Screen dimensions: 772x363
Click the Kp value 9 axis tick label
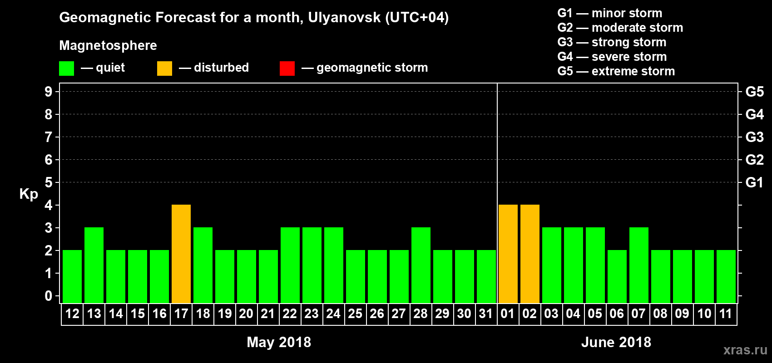pyautogui.click(x=49, y=92)
